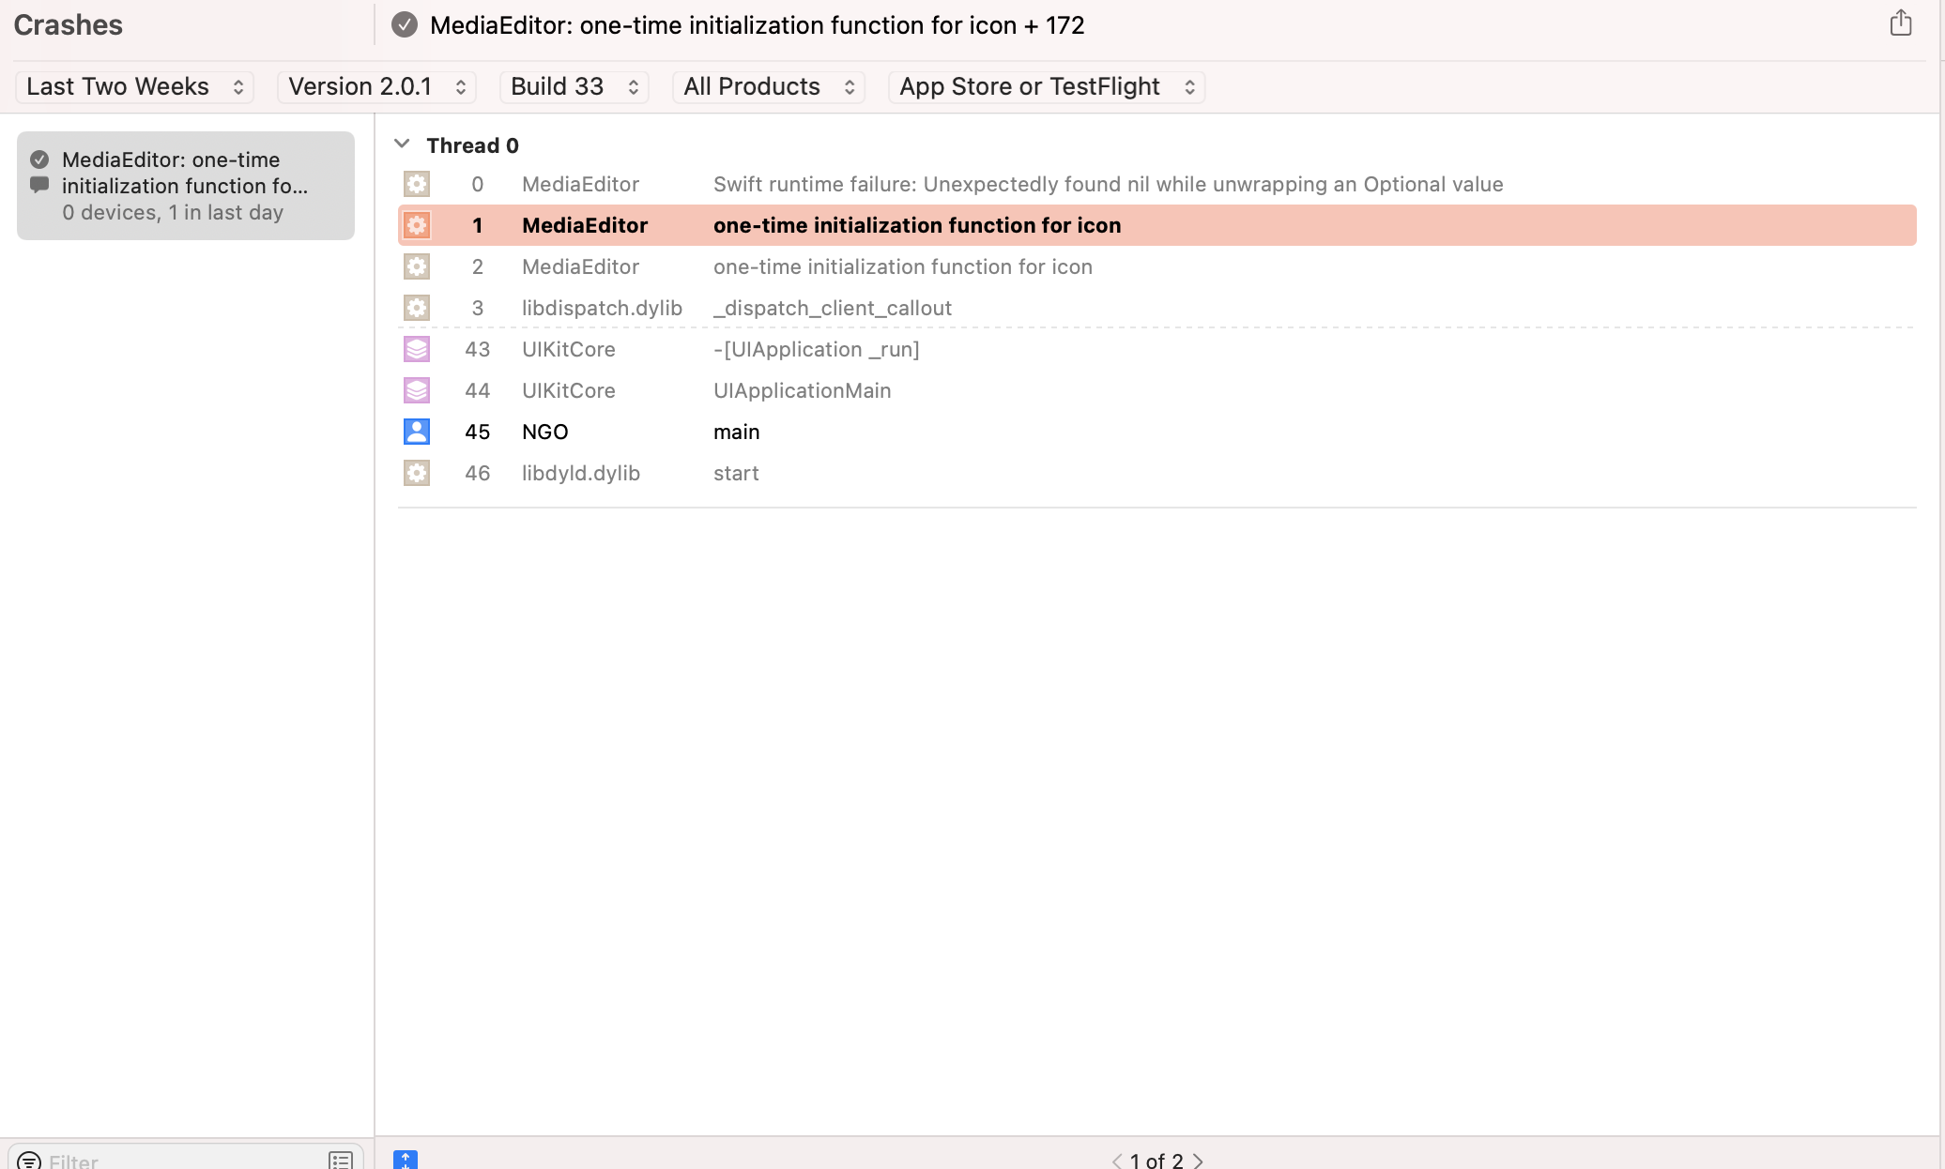Select the libdyld.dylib start frame
This screenshot has width=1945, height=1169.
tap(1157, 473)
